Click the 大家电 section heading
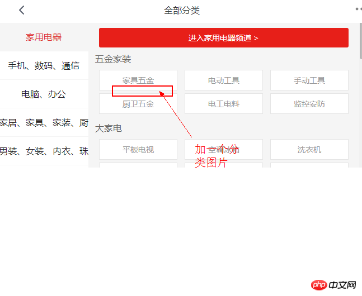The height and width of the screenshot is (296, 362). [x=109, y=128]
